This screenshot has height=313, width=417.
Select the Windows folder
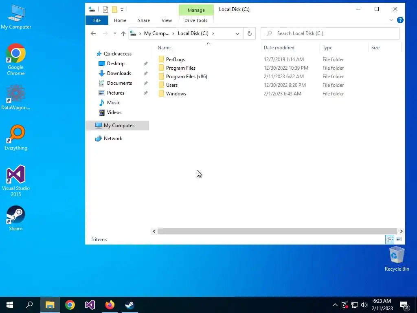click(x=176, y=93)
